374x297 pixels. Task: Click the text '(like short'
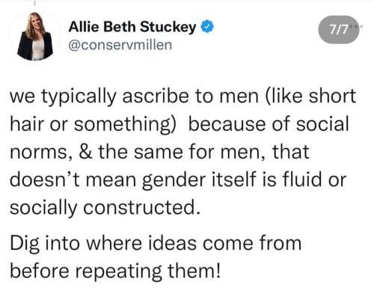point(310,96)
